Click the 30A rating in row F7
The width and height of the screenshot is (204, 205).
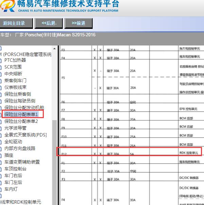[133, 110]
